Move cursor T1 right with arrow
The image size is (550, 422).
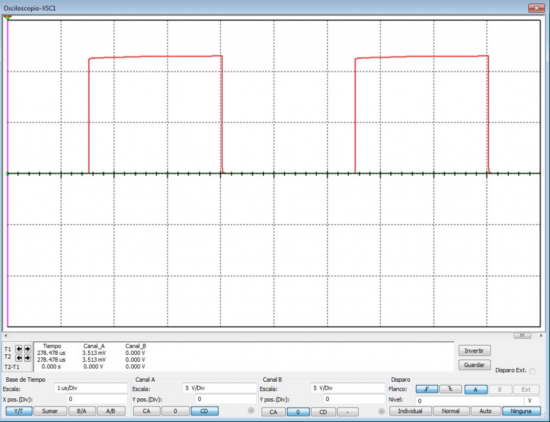(27, 349)
